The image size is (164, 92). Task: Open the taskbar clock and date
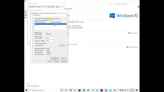point(132,90)
